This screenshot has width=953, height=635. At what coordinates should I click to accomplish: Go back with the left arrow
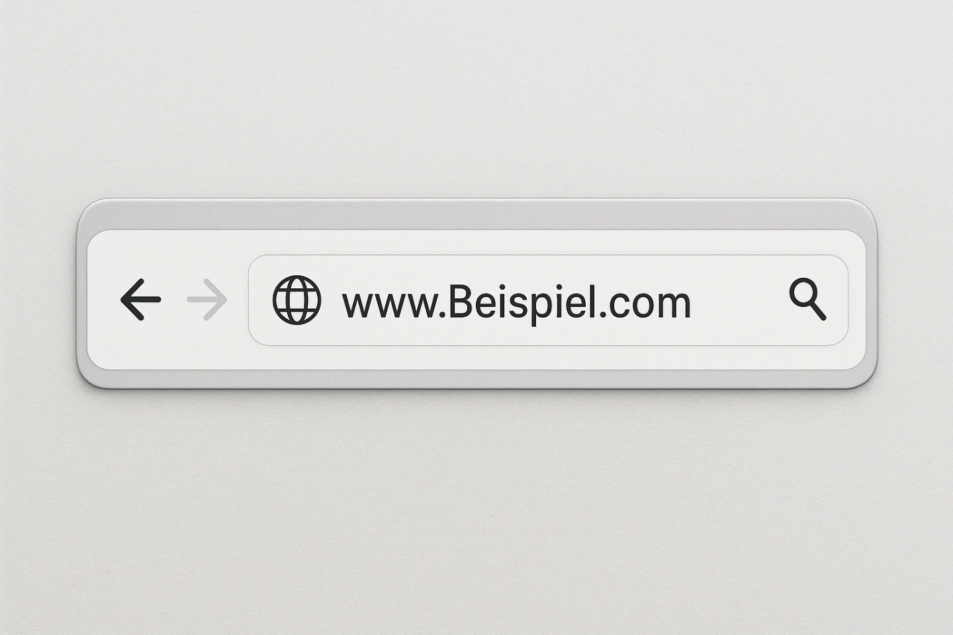[x=140, y=300]
